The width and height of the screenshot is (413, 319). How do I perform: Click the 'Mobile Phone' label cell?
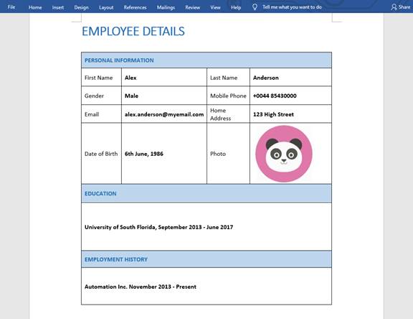tap(228, 96)
